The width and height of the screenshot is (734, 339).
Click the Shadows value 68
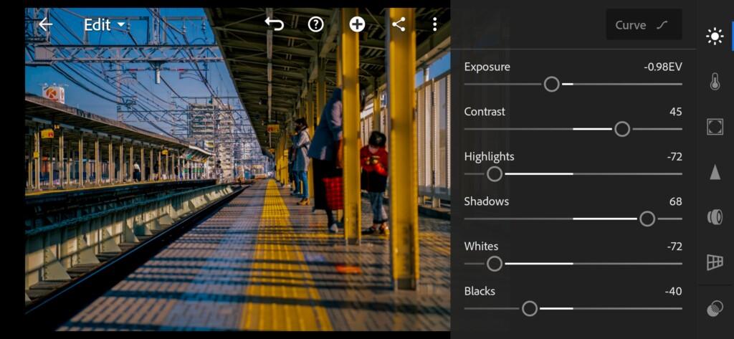pos(675,202)
